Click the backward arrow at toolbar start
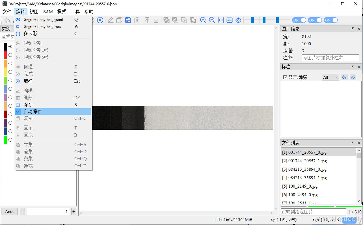Screen dimensions: 363x225 7,20
